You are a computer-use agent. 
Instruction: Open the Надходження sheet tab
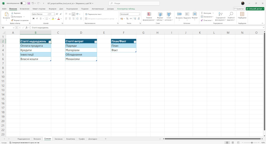[24, 139]
